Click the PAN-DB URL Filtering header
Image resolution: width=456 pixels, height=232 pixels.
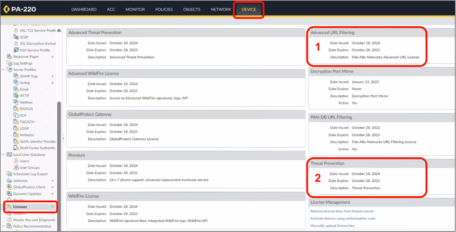[382, 117]
